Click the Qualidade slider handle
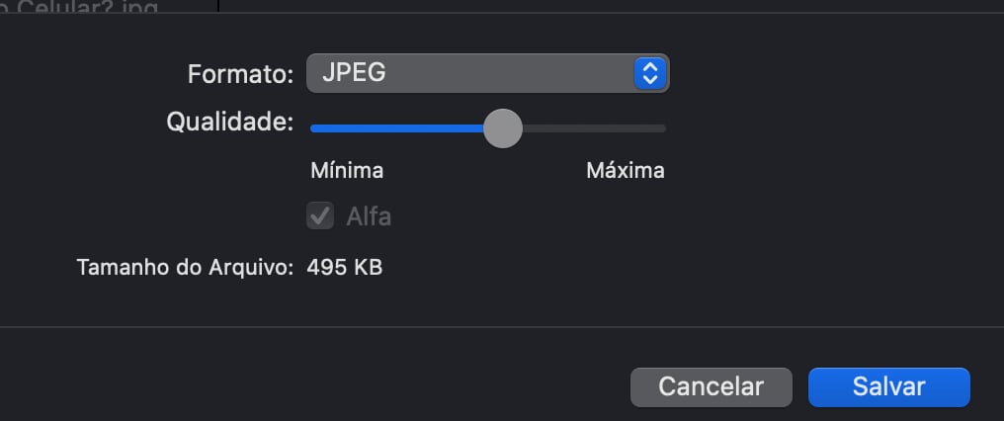This screenshot has width=1004, height=421. pyautogui.click(x=503, y=128)
